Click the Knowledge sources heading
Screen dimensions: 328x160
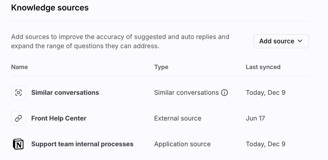pos(50,8)
